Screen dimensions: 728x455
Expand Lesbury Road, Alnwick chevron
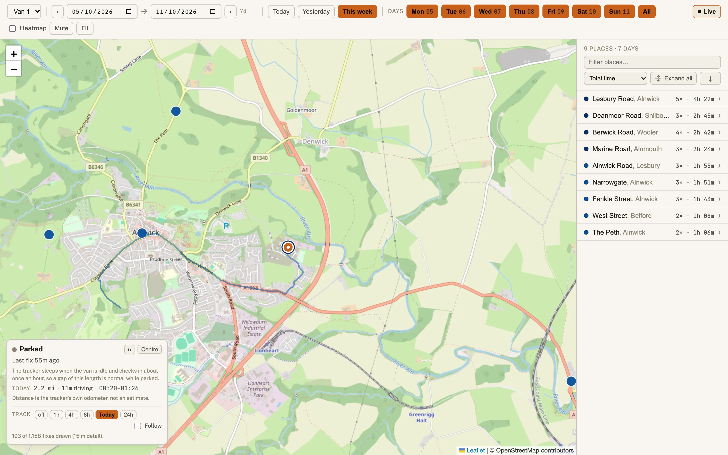pos(719,99)
